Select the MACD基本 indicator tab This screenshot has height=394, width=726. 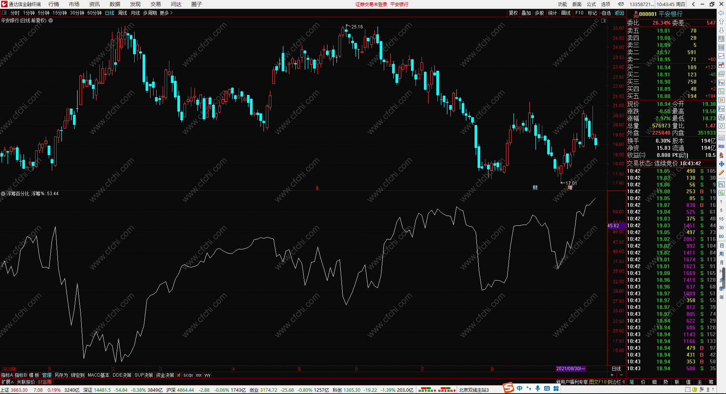[98, 375]
